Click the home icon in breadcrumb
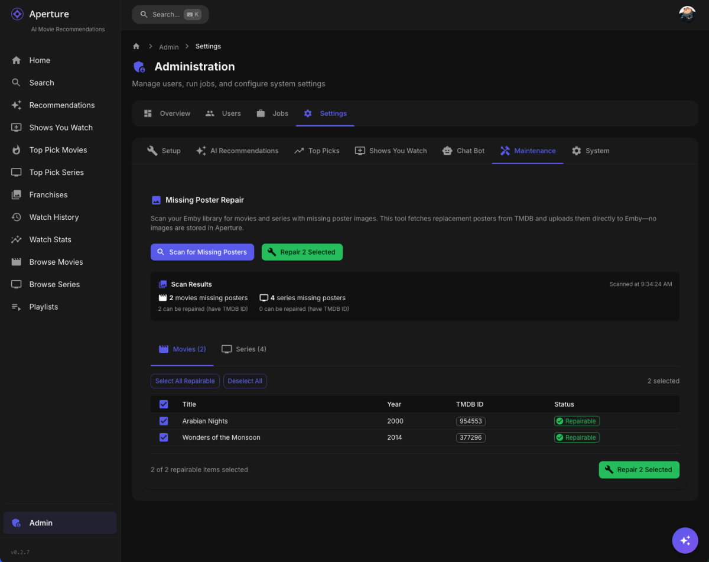The width and height of the screenshot is (709, 562). 136,46
